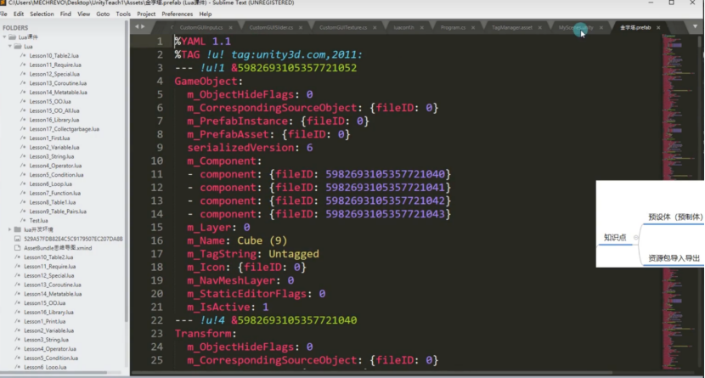Click the sidebar horizontal scrollbar

pyautogui.click(x=54, y=372)
